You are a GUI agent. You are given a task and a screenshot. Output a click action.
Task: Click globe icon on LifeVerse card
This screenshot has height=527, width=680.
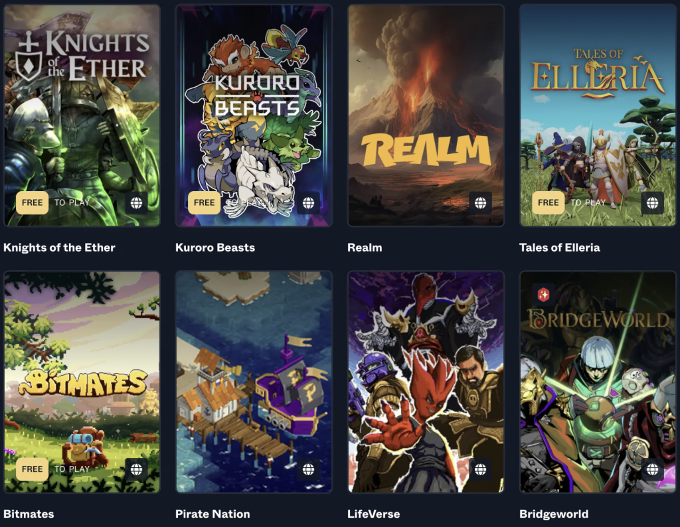[x=481, y=469]
